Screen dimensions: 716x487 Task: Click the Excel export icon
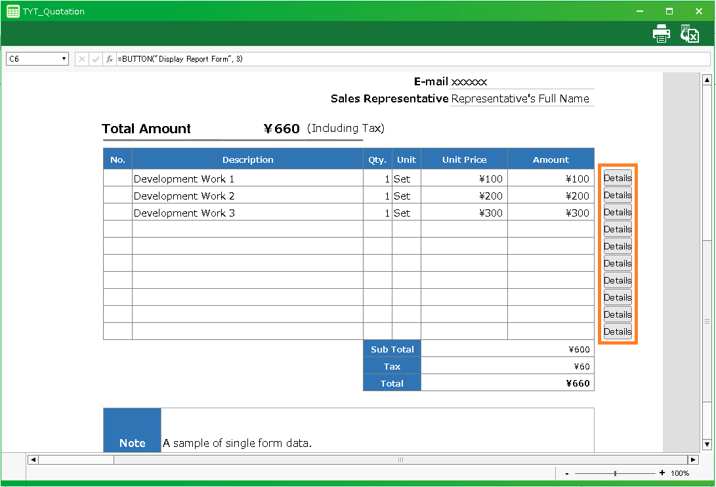coord(689,34)
